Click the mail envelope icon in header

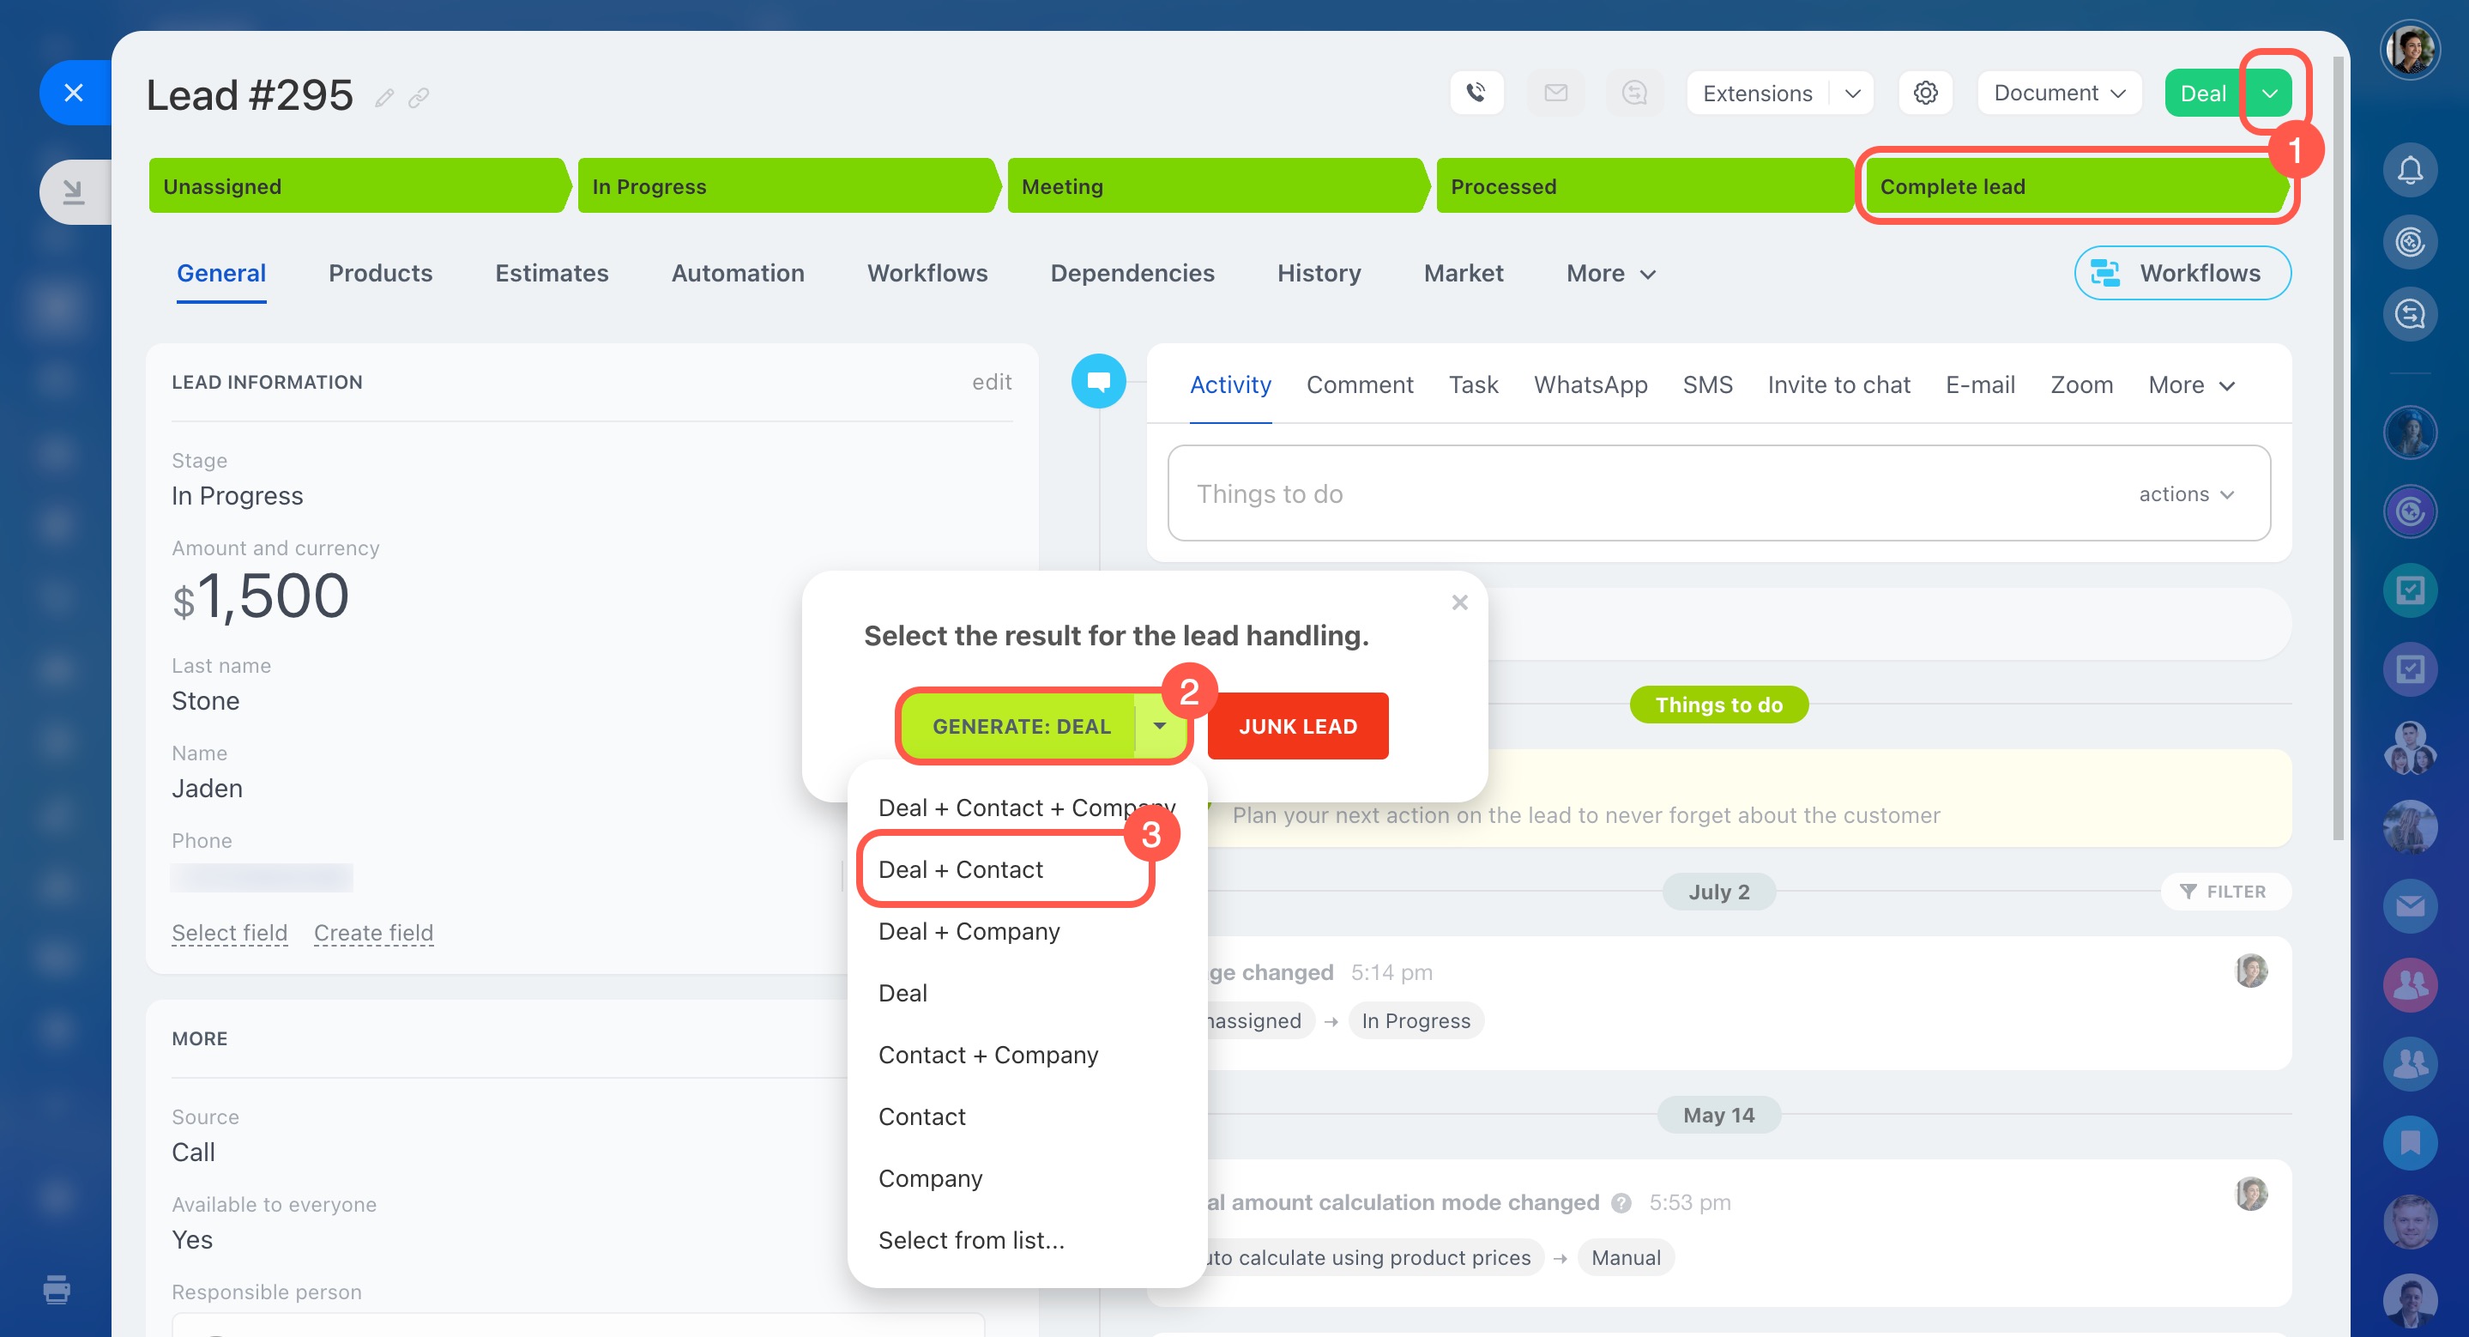pos(1555,93)
